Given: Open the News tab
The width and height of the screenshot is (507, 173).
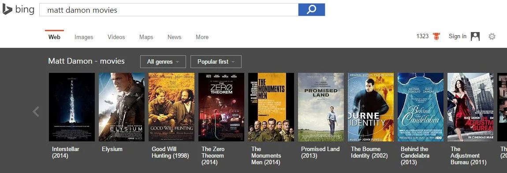Looking at the screenshot, I should pos(174,37).
